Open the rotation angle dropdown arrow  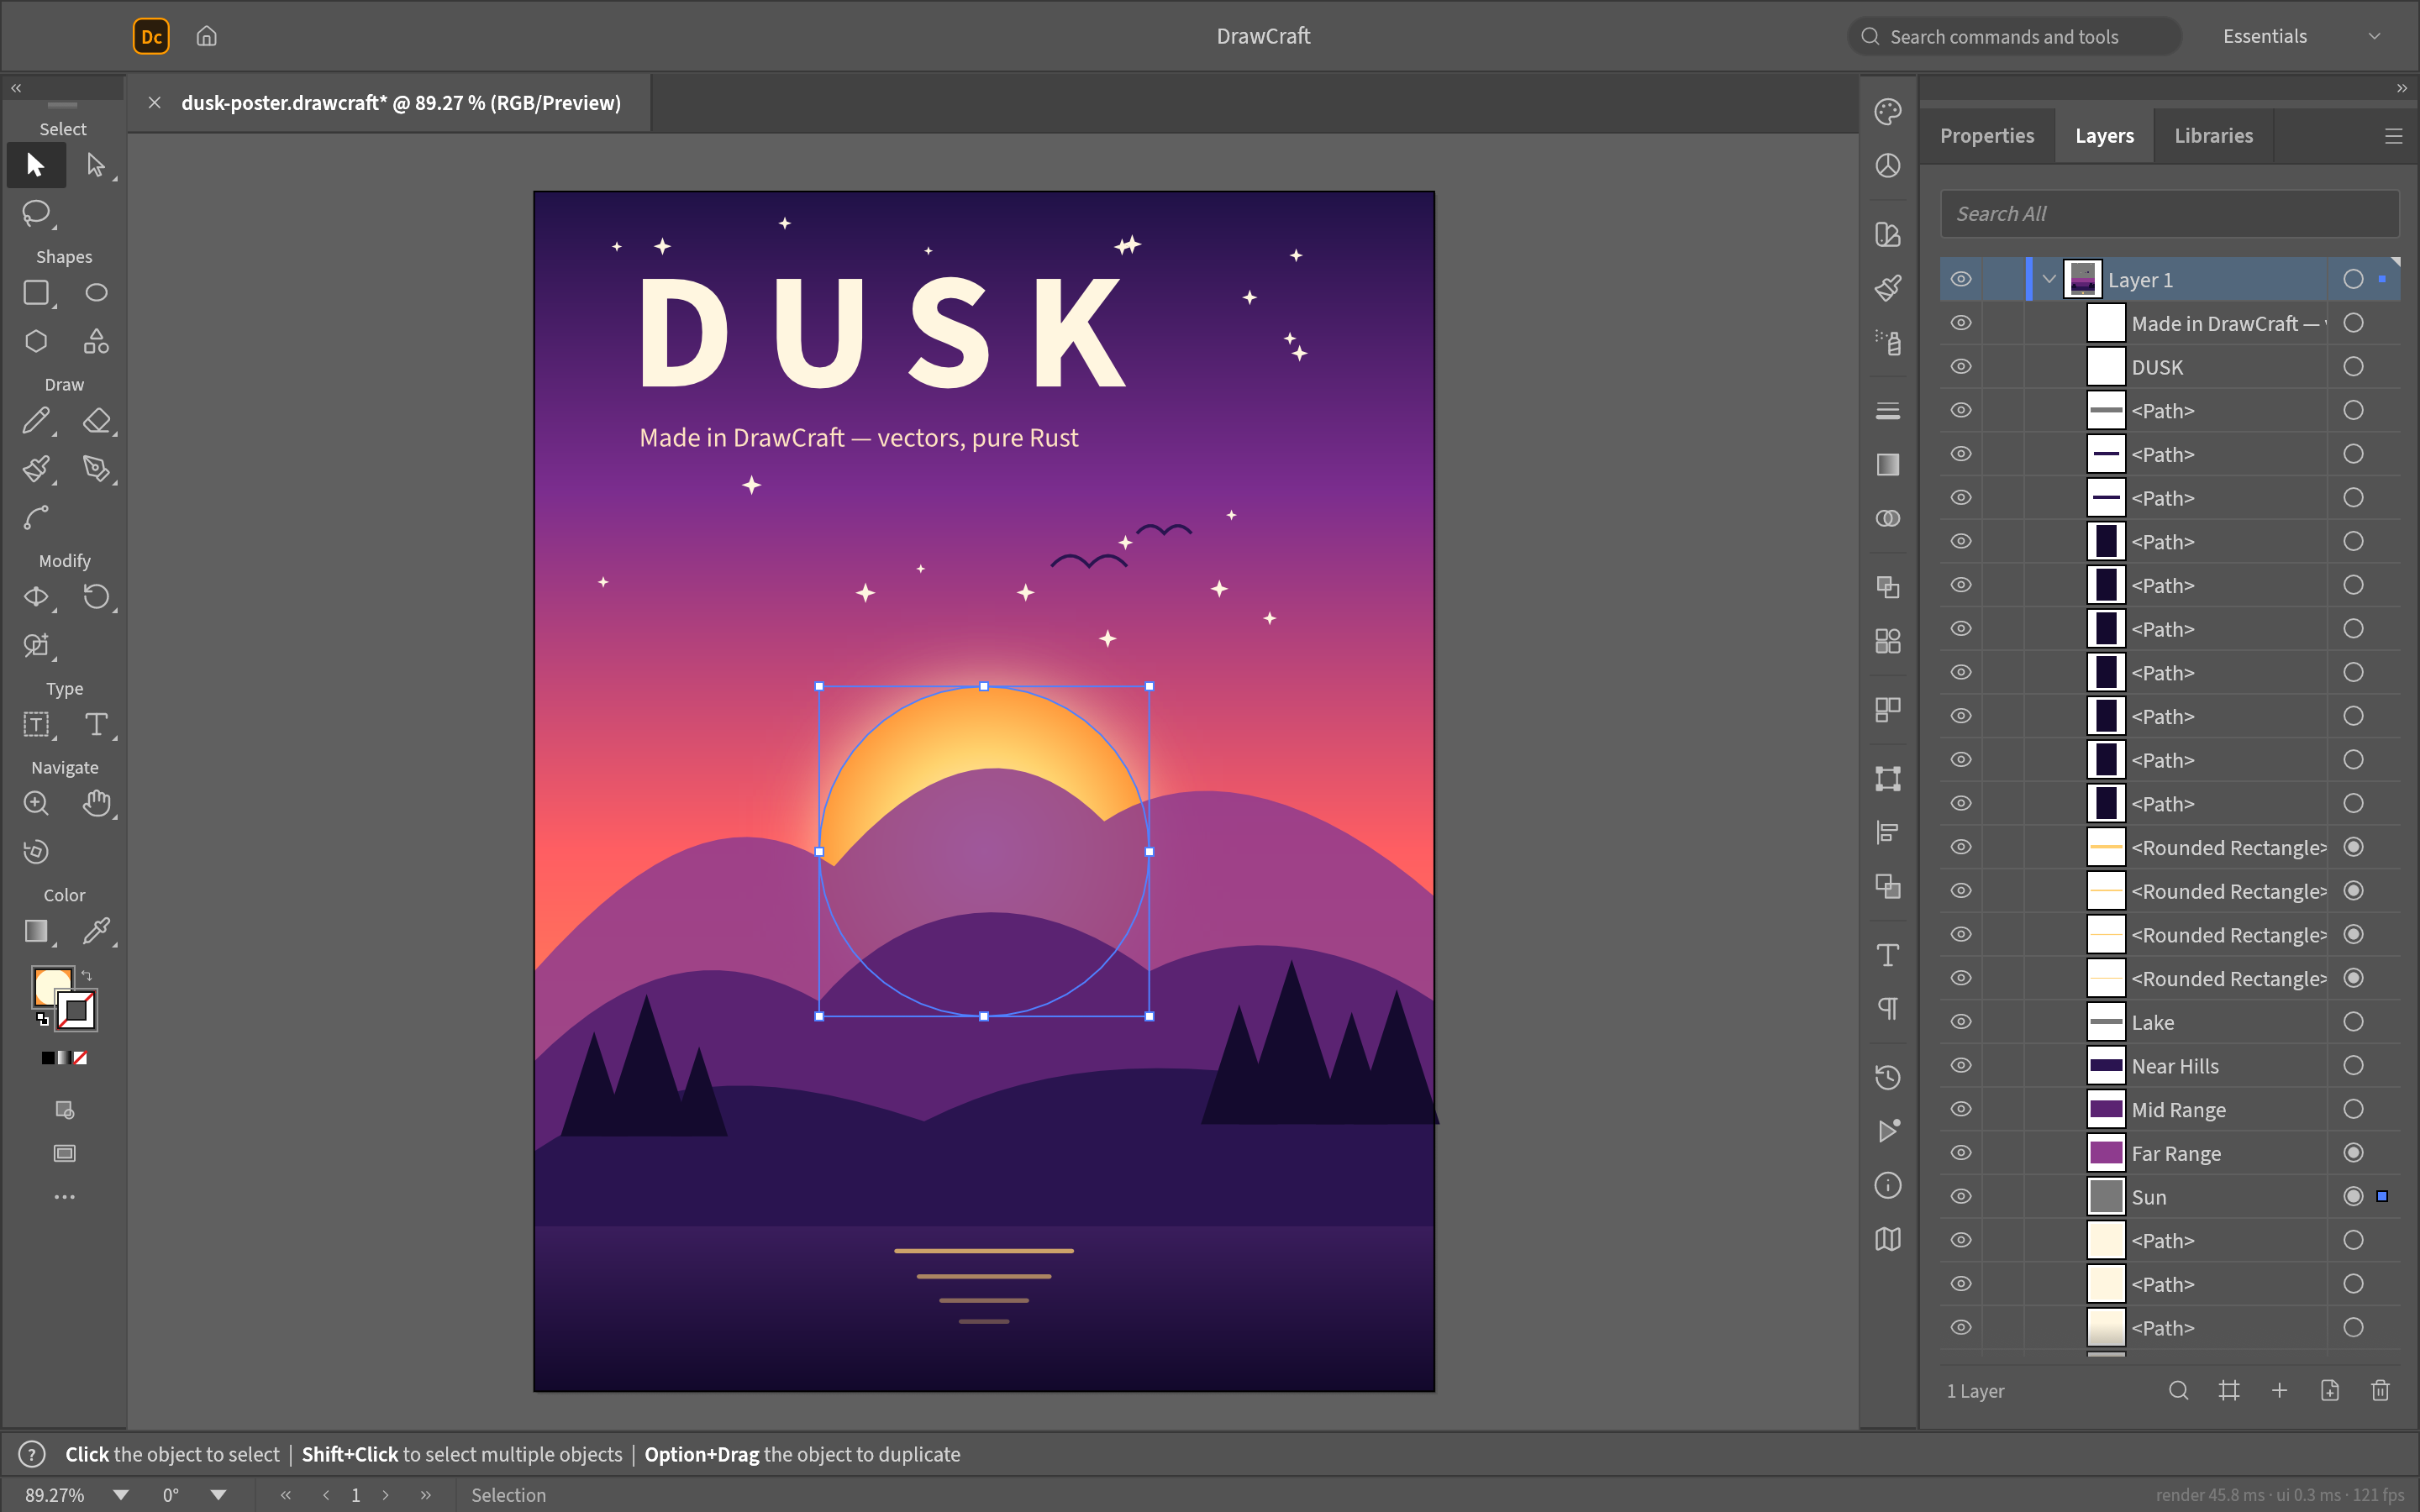pyautogui.click(x=218, y=1495)
